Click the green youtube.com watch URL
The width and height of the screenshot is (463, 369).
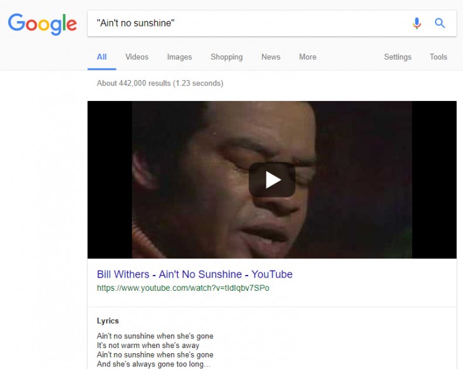(x=183, y=288)
